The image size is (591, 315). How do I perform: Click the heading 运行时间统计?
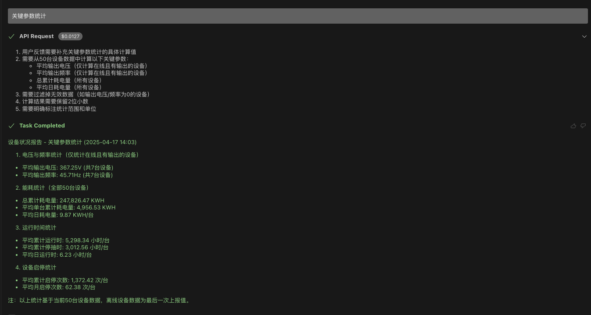coord(39,228)
